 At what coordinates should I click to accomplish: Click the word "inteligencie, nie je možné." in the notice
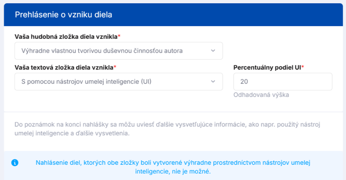coord(173,171)
